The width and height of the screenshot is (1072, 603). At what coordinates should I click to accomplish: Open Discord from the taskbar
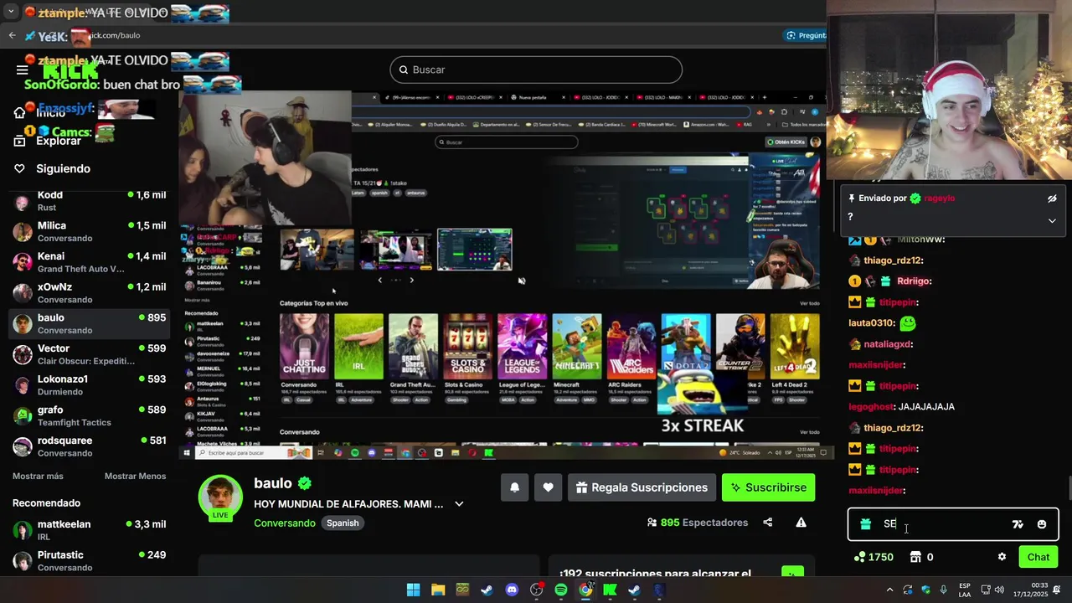click(x=512, y=590)
